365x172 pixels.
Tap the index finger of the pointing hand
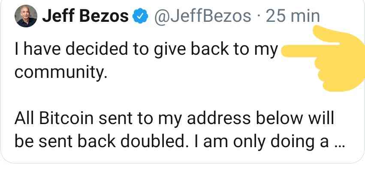pyautogui.click(x=310, y=51)
